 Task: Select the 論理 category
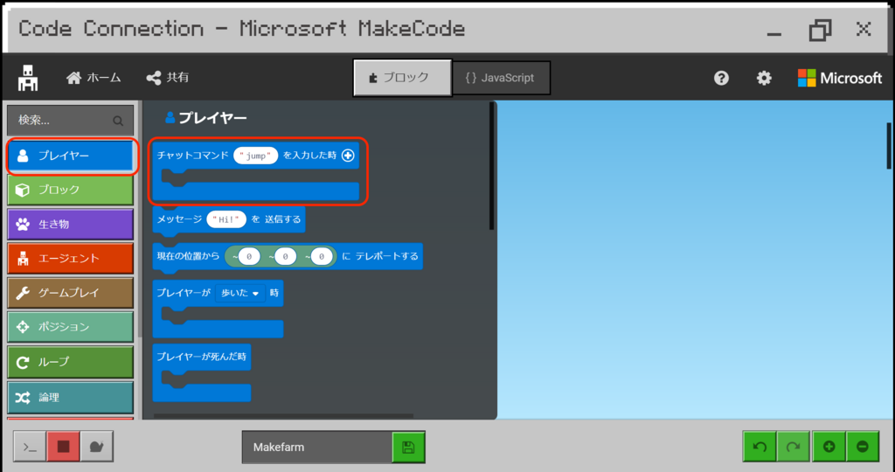pos(70,397)
